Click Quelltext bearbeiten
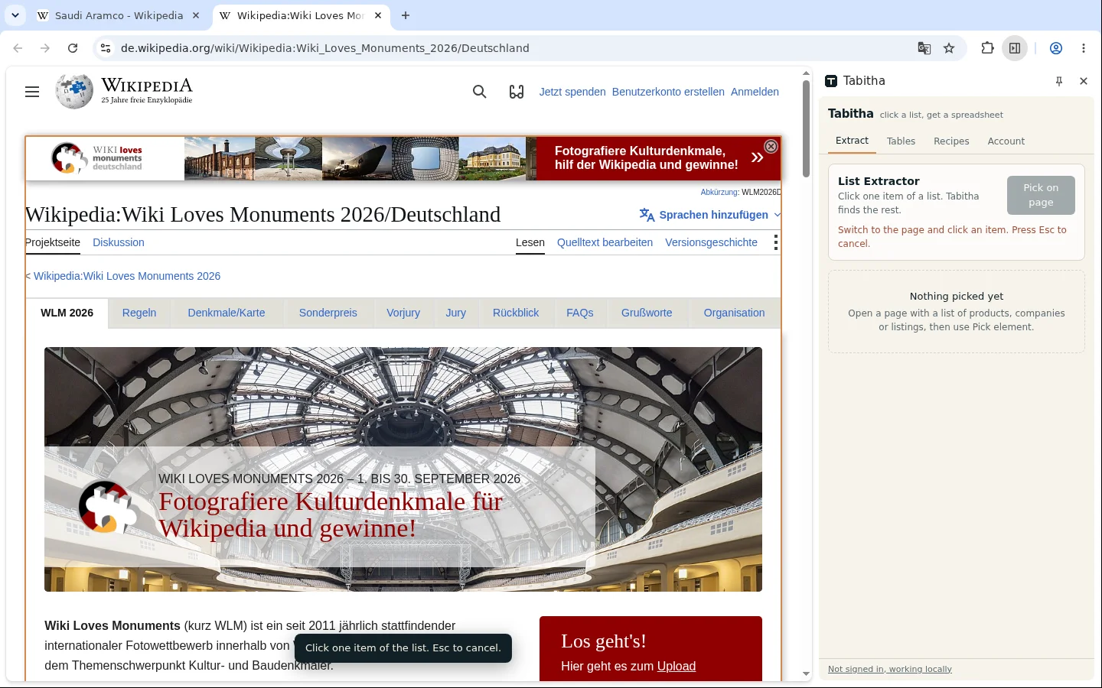The width and height of the screenshot is (1102, 688). click(x=605, y=242)
